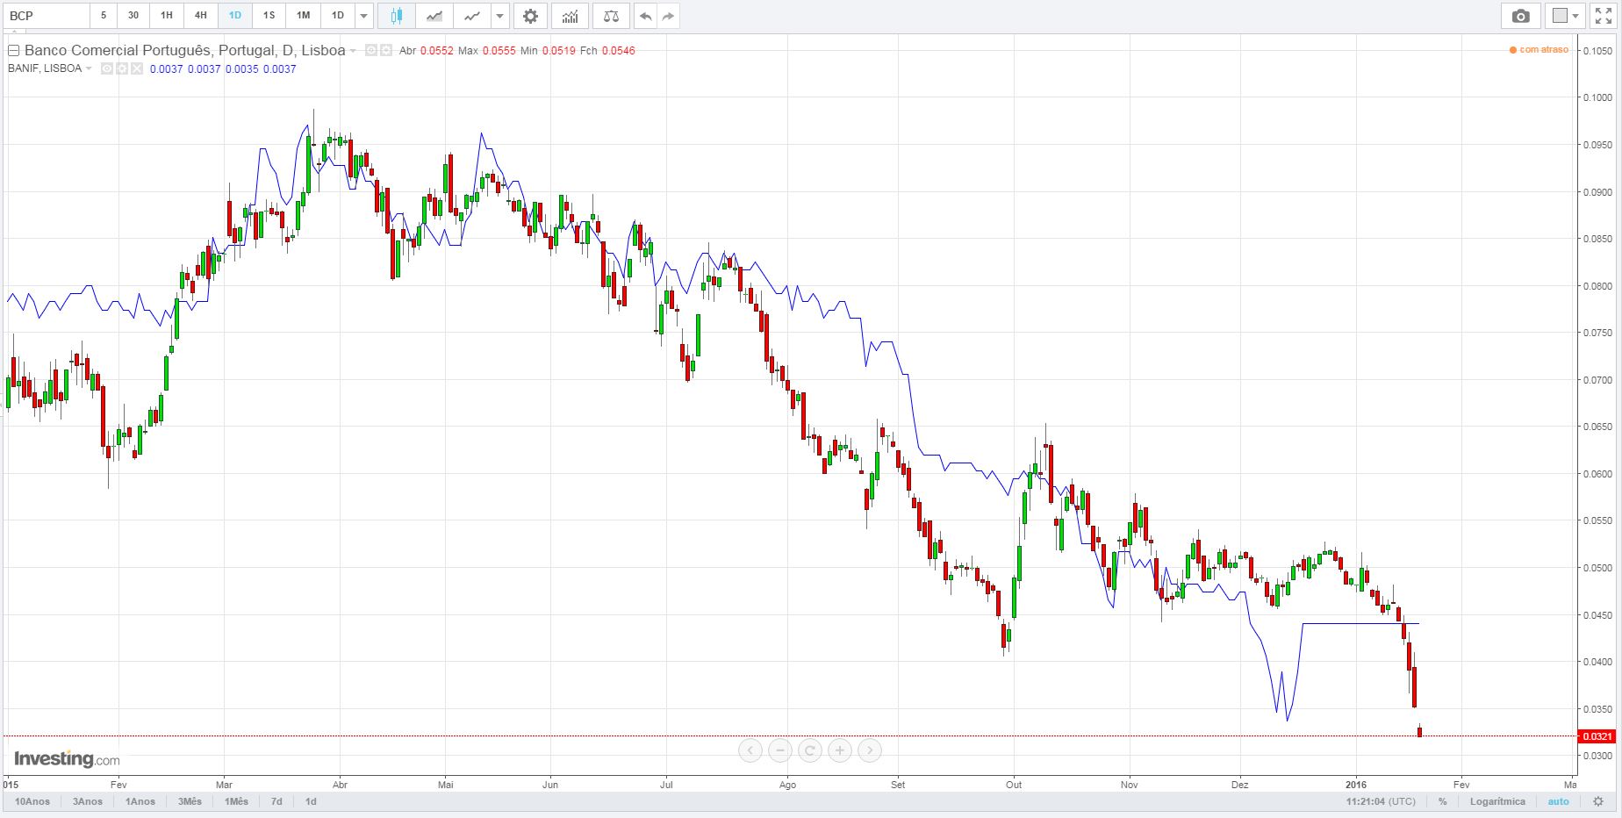Click the compare balance scale icon
1622x818 pixels.
click(x=611, y=16)
